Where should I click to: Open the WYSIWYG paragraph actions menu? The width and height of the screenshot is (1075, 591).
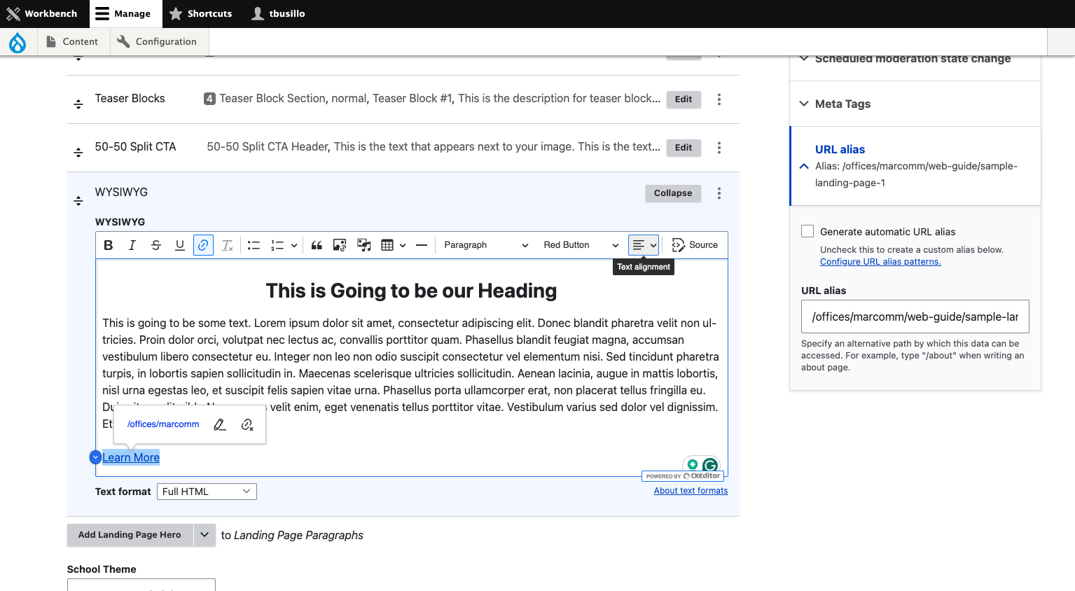[x=719, y=193]
